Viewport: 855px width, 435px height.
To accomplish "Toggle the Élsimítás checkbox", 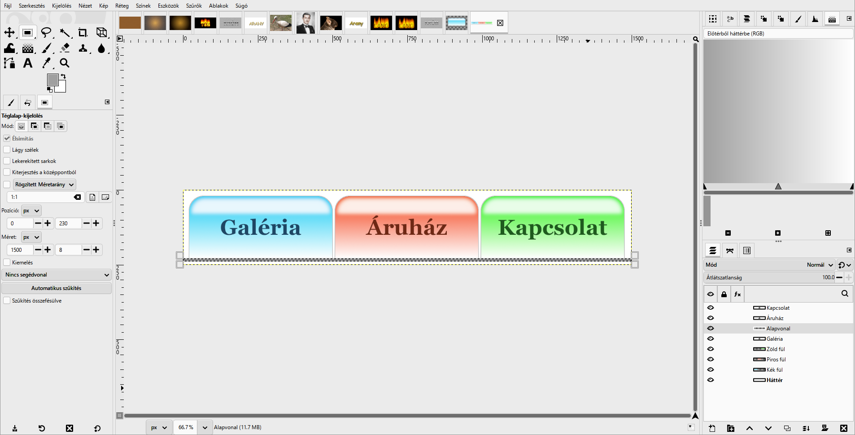I will pyautogui.click(x=7, y=138).
